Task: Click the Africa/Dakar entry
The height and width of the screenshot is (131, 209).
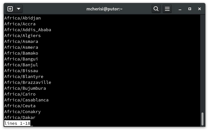Action: point(20,118)
